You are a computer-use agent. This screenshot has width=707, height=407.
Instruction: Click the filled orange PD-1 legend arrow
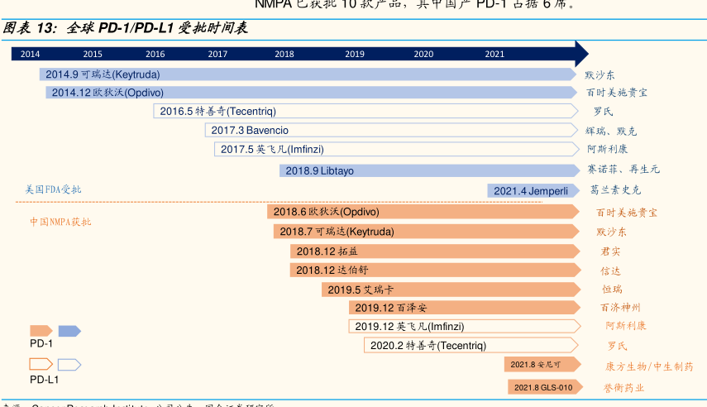coord(41,331)
